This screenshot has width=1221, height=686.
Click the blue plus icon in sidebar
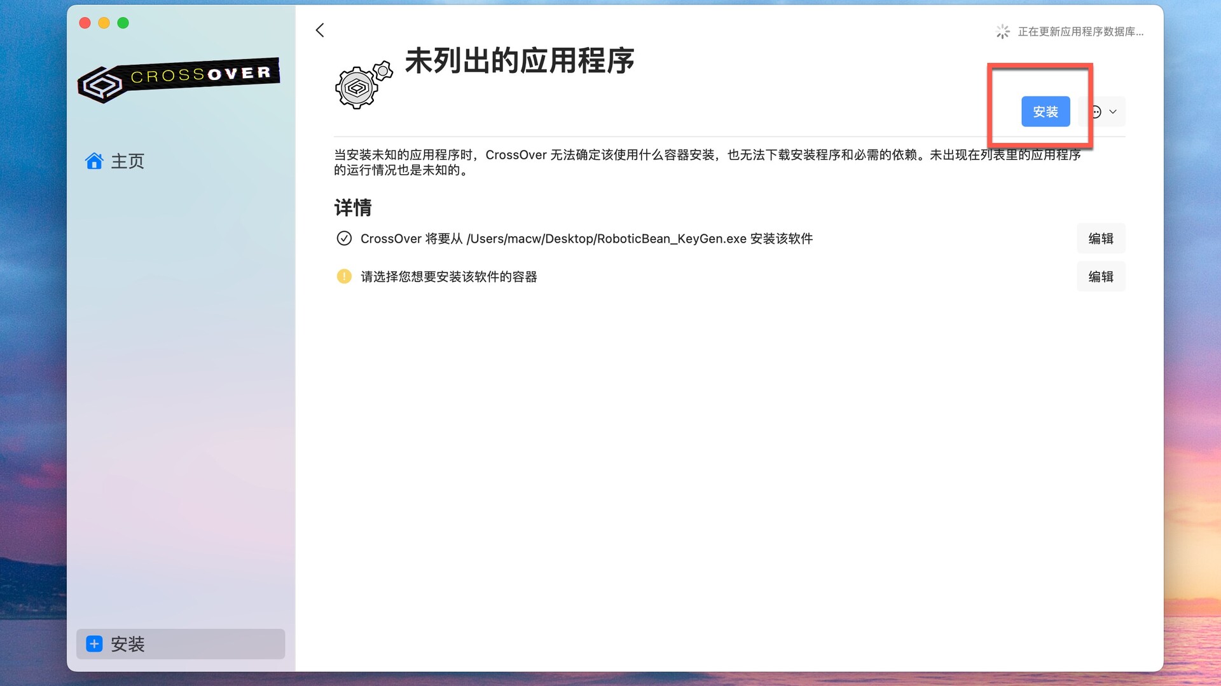click(94, 644)
